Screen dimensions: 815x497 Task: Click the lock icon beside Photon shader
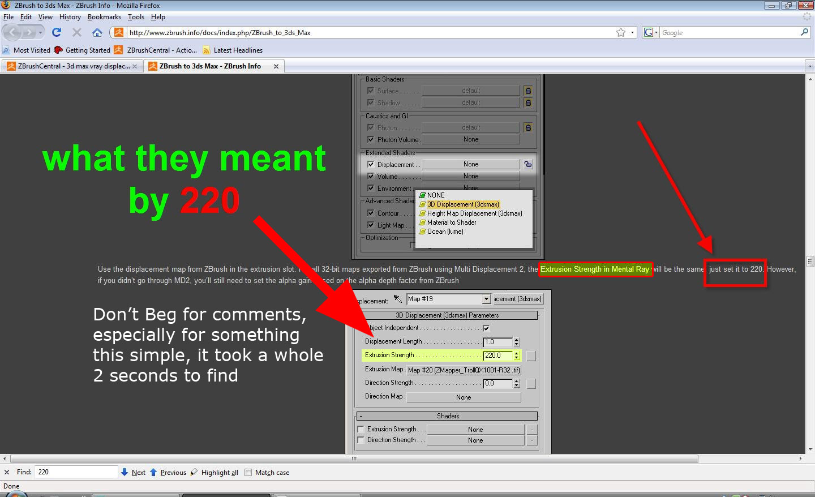click(x=528, y=127)
